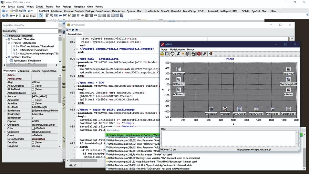Pick the TButton 'OK' component in the palette
This screenshot has width=309, height=174.
point(56,15)
